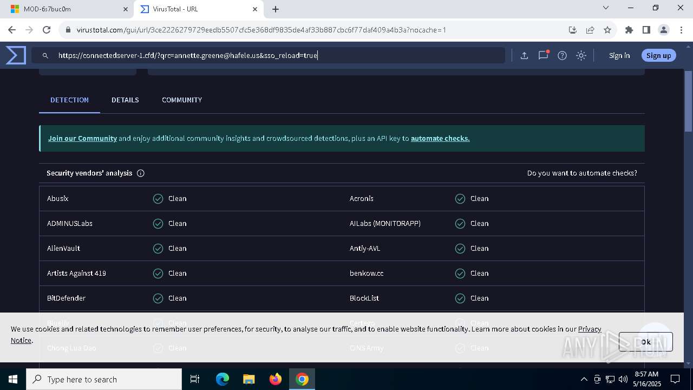Click the ADMINUSLabs vendor name

[70, 224]
